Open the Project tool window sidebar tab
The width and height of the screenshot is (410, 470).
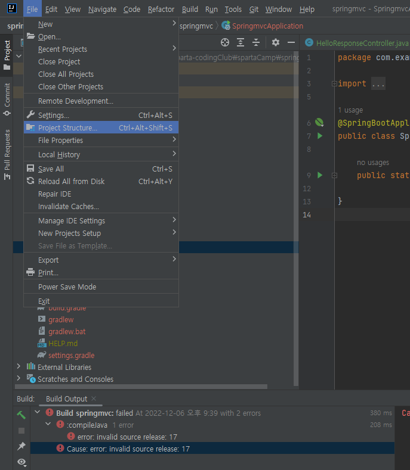(x=7, y=55)
